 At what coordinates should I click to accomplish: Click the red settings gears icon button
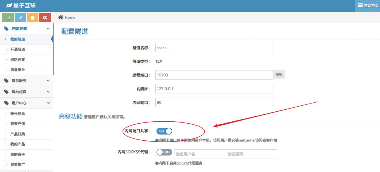click(45, 17)
